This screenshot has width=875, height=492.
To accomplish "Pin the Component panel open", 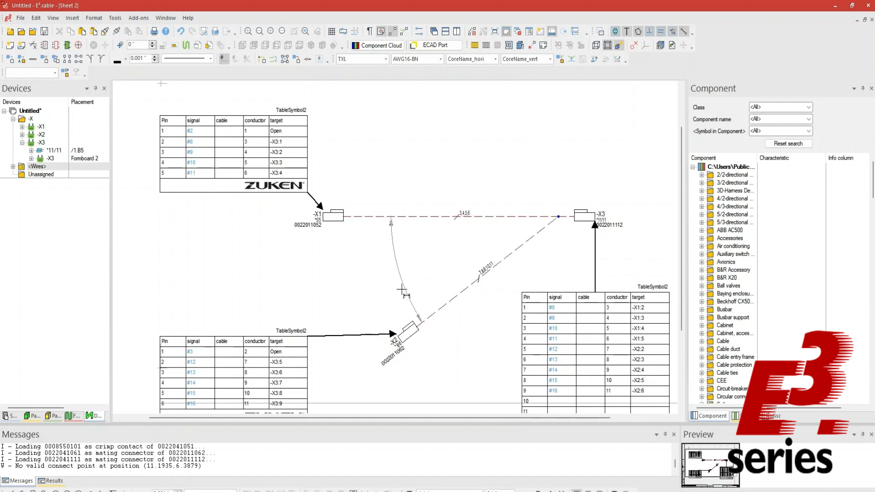I will click(x=862, y=88).
